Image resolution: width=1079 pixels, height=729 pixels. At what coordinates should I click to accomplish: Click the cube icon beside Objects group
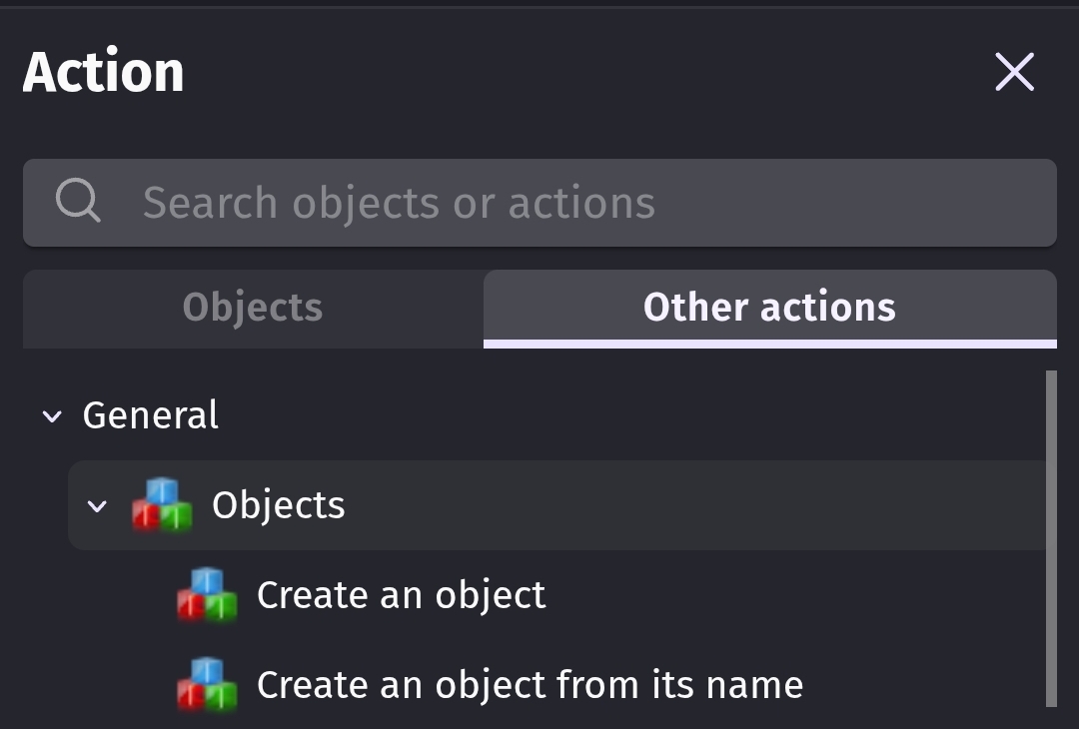162,504
